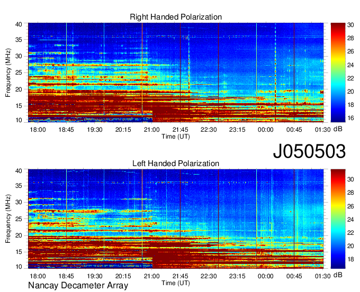Click the 24 value on the Right Handed color bar

(x=350, y=65)
